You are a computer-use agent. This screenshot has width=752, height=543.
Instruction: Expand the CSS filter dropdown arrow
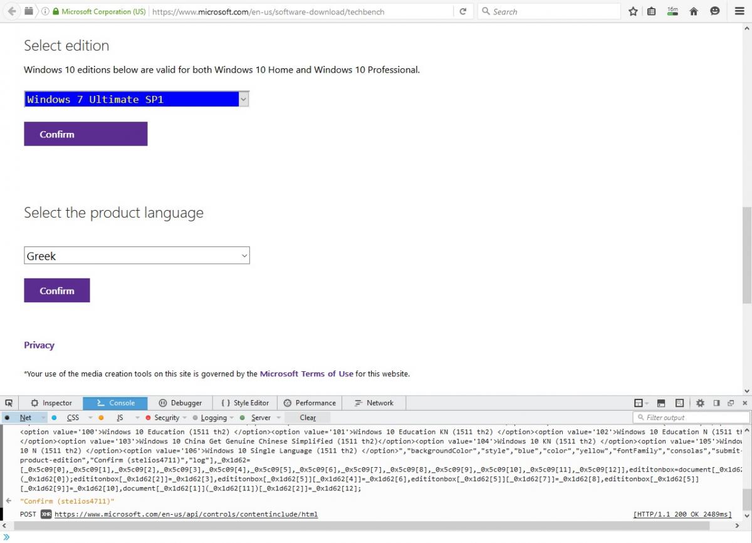[x=90, y=418]
